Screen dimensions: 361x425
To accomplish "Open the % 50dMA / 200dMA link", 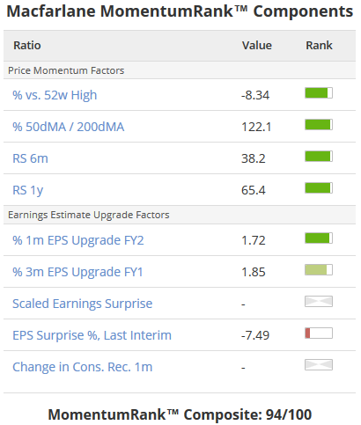I will click(68, 127).
